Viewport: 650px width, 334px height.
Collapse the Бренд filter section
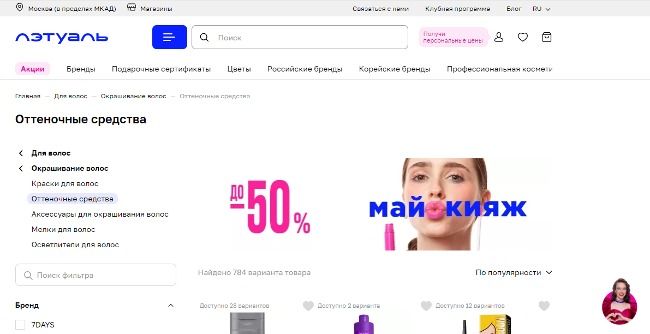(x=171, y=306)
